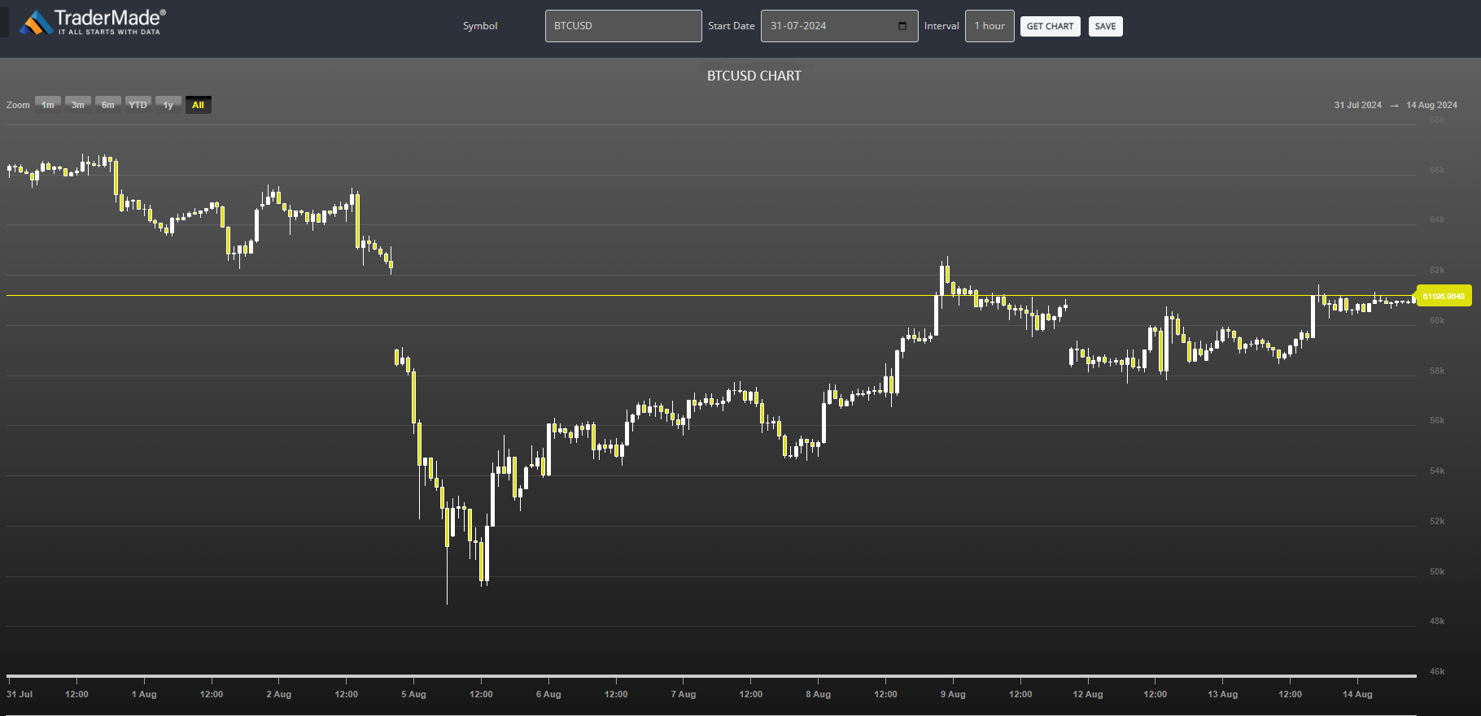
Task: Click the BTCUSD symbol input field
Action: coord(623,26)
